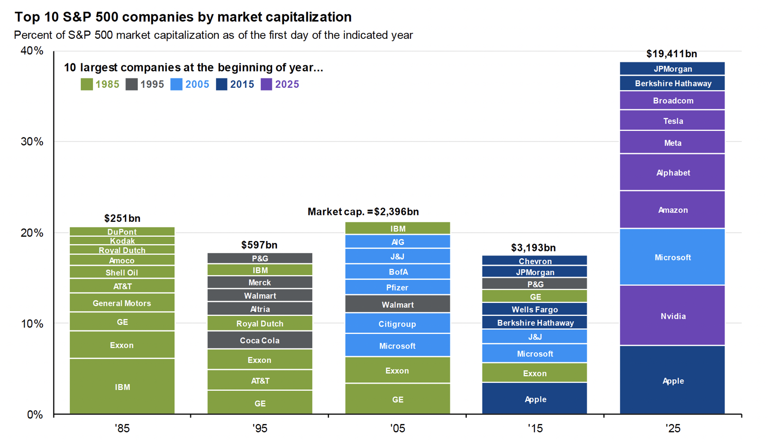Click the General Motors segment in the '85 bar
This screenshot has height=446, width=768.
pos(122,303)
